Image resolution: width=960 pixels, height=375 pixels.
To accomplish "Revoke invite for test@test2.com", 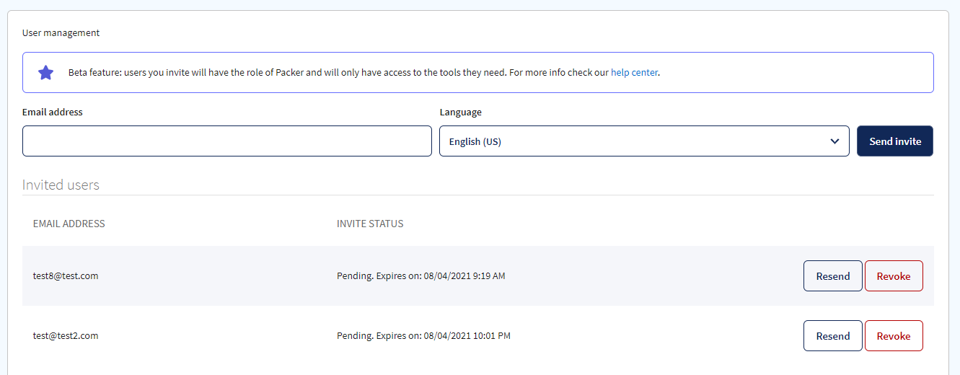I will tap(894, 336).
